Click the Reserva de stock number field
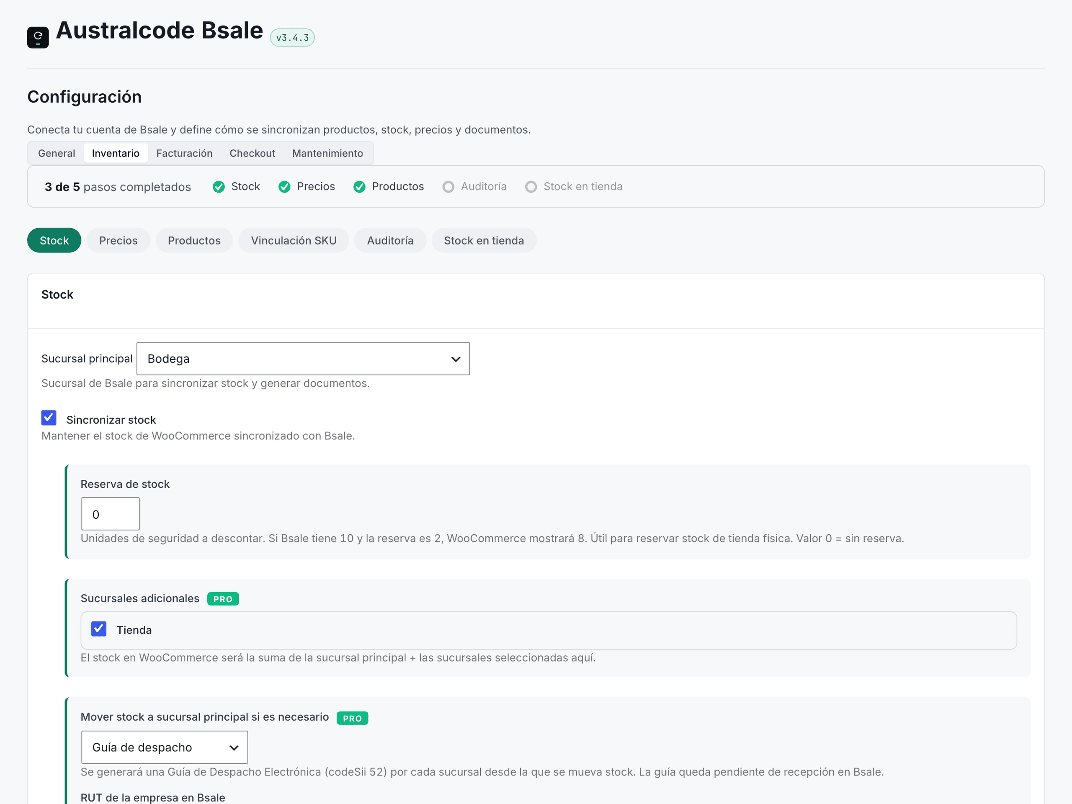The width and height of the screenshot is (1072, 804). tap(111, 514)
